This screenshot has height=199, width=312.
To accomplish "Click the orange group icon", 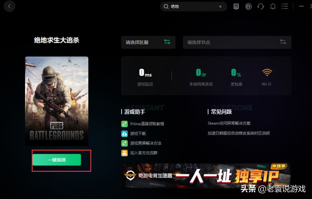I will pos(124,153).
